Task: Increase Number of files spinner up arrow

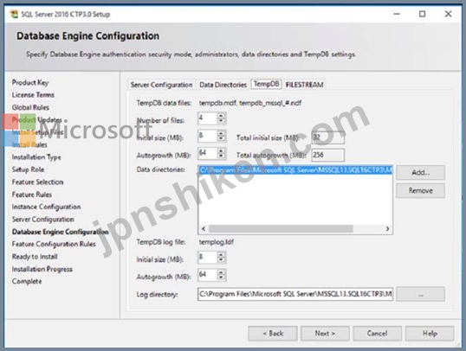Action: click(221, 116)
